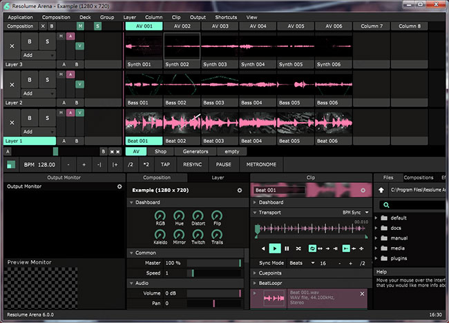
Task: Toggle the M button on Layer 1
Action: [x=61, y=113]
